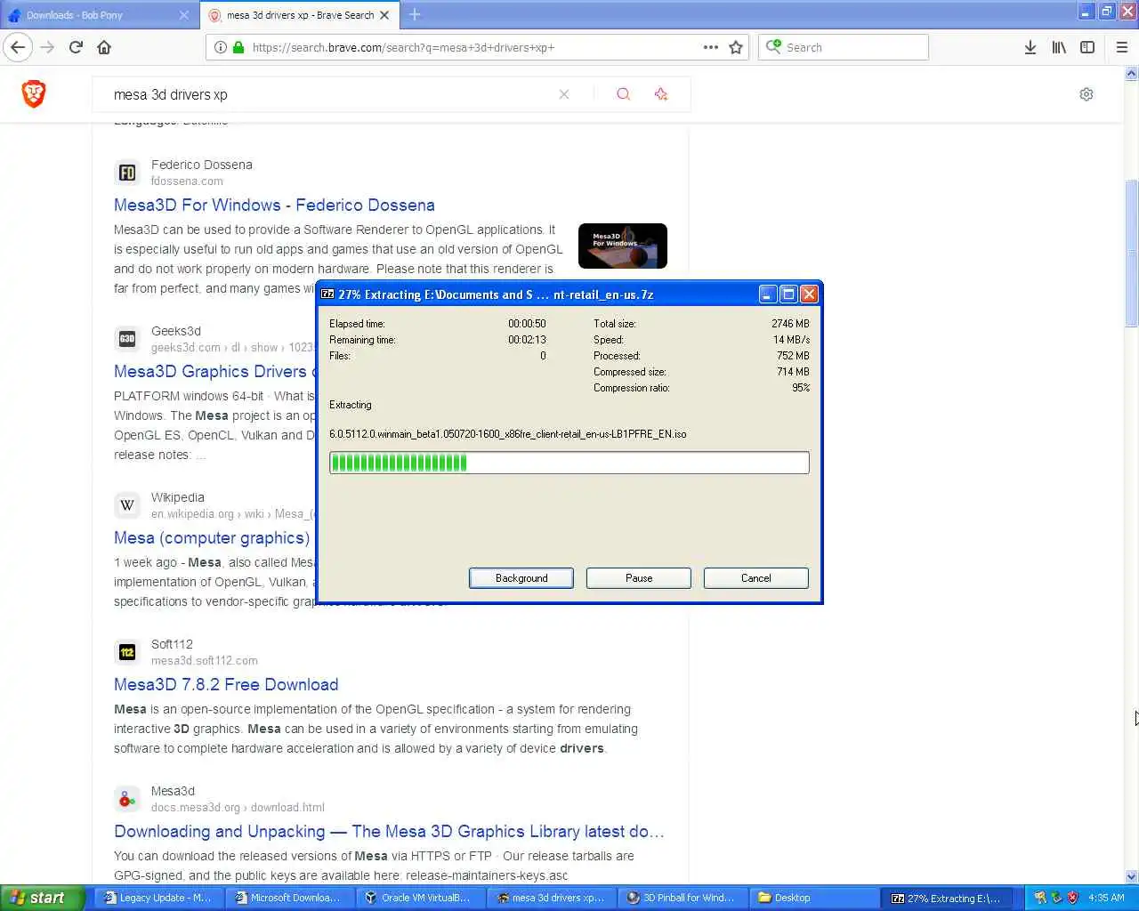
Task: Close the mesa 3d drivers xp tab
Action: click(x=384, y=15)
